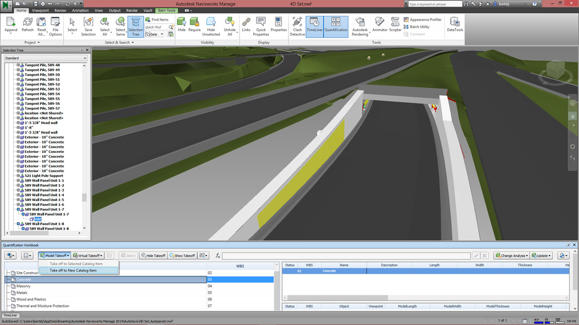Image resolution: width=579 pixels, height=325 pixels.
Task: Open DataTools
Action: [x=455, y=25]
